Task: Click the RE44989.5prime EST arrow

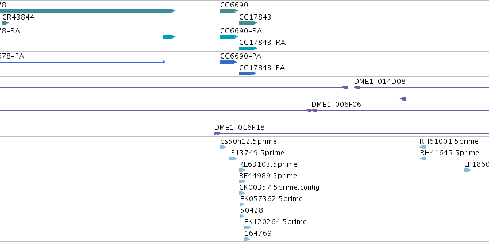Action: pos(242,182)
